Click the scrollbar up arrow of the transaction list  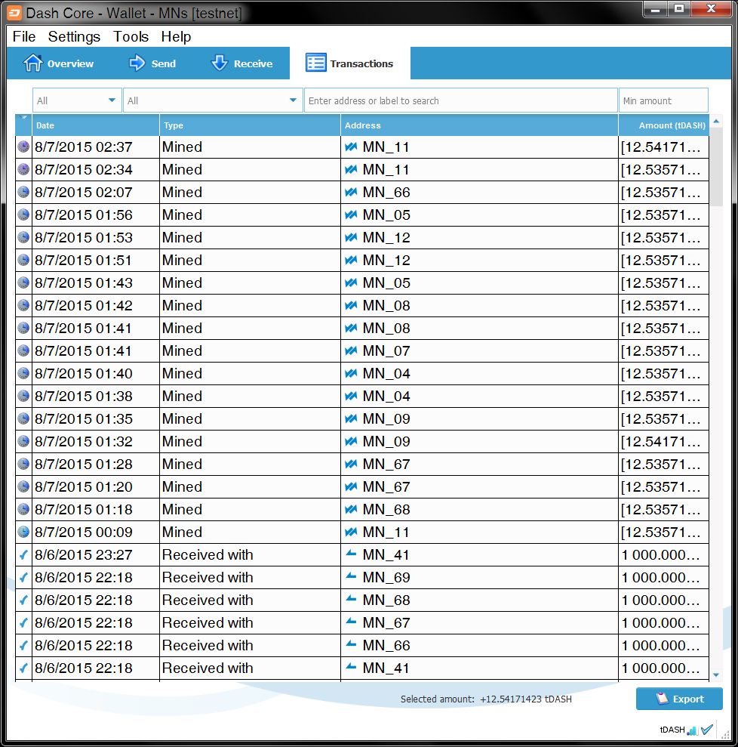pyautogui.click(x=716, y=122)
